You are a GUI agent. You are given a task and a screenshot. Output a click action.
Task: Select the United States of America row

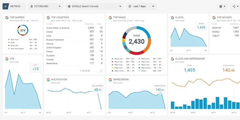coord(74,28)
